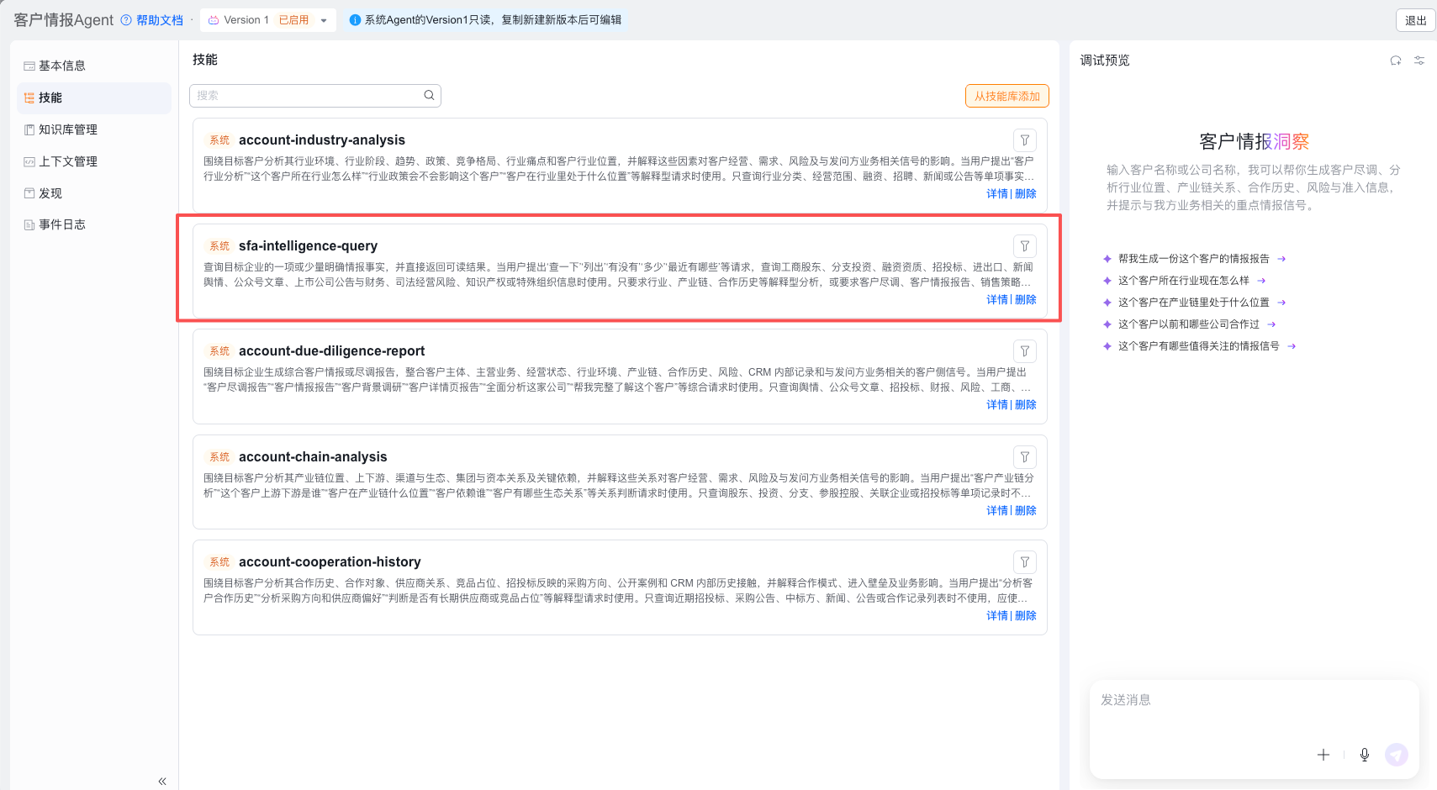Click 删除 for account-due-diligence-report
Image resolution: width=1437 pixels, height=790 pixels.
(x=1026, y=405)
